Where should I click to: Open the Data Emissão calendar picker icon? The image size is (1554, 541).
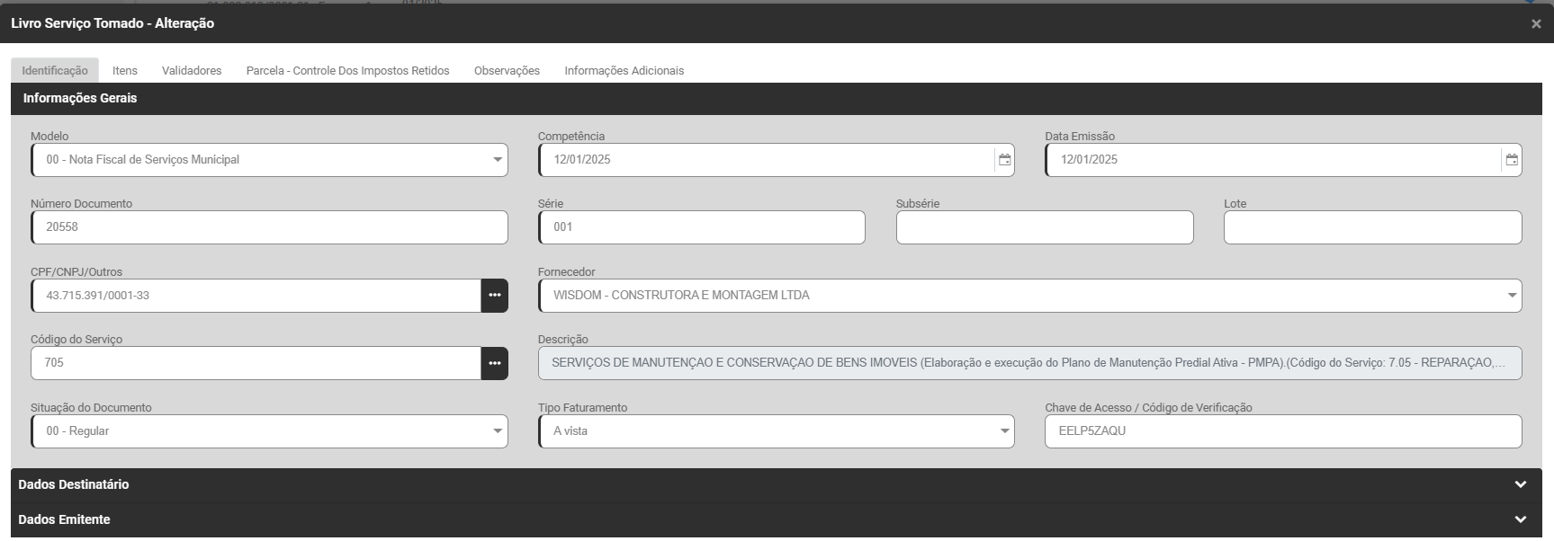[x=1512, y=160]
